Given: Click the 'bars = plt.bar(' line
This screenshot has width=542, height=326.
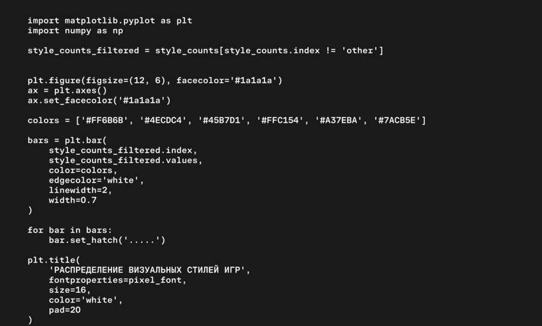Looking at the screenshot, I should tap(67, 140).
